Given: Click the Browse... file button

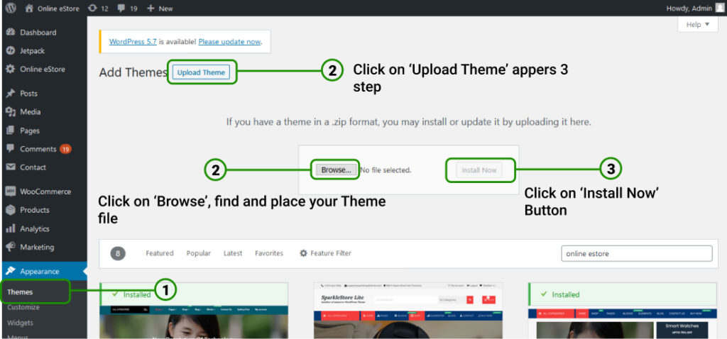Looking at the screenshot, I should 336,170.
